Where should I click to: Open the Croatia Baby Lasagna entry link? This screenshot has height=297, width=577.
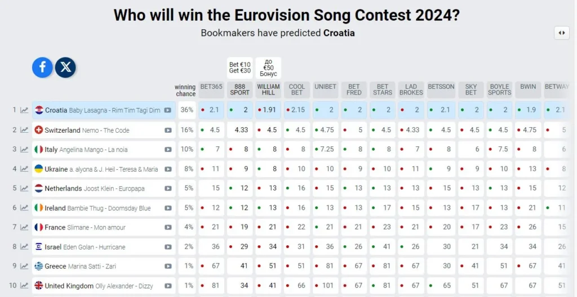[x=101, y=110]
